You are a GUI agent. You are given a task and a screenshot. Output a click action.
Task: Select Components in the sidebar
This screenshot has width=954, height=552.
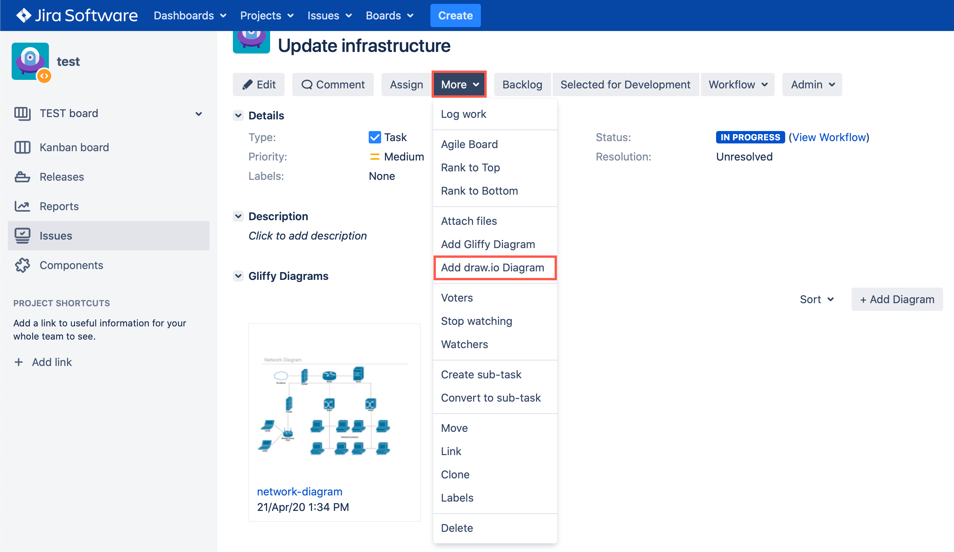(71, 265)
